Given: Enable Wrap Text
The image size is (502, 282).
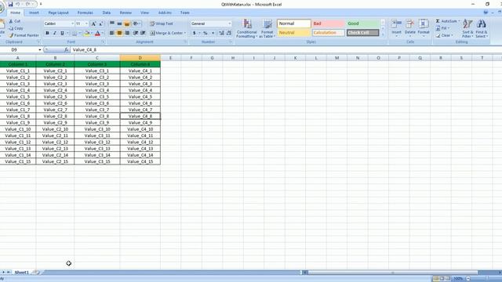Looking at the screenshot, I should [x=162, y=23].
